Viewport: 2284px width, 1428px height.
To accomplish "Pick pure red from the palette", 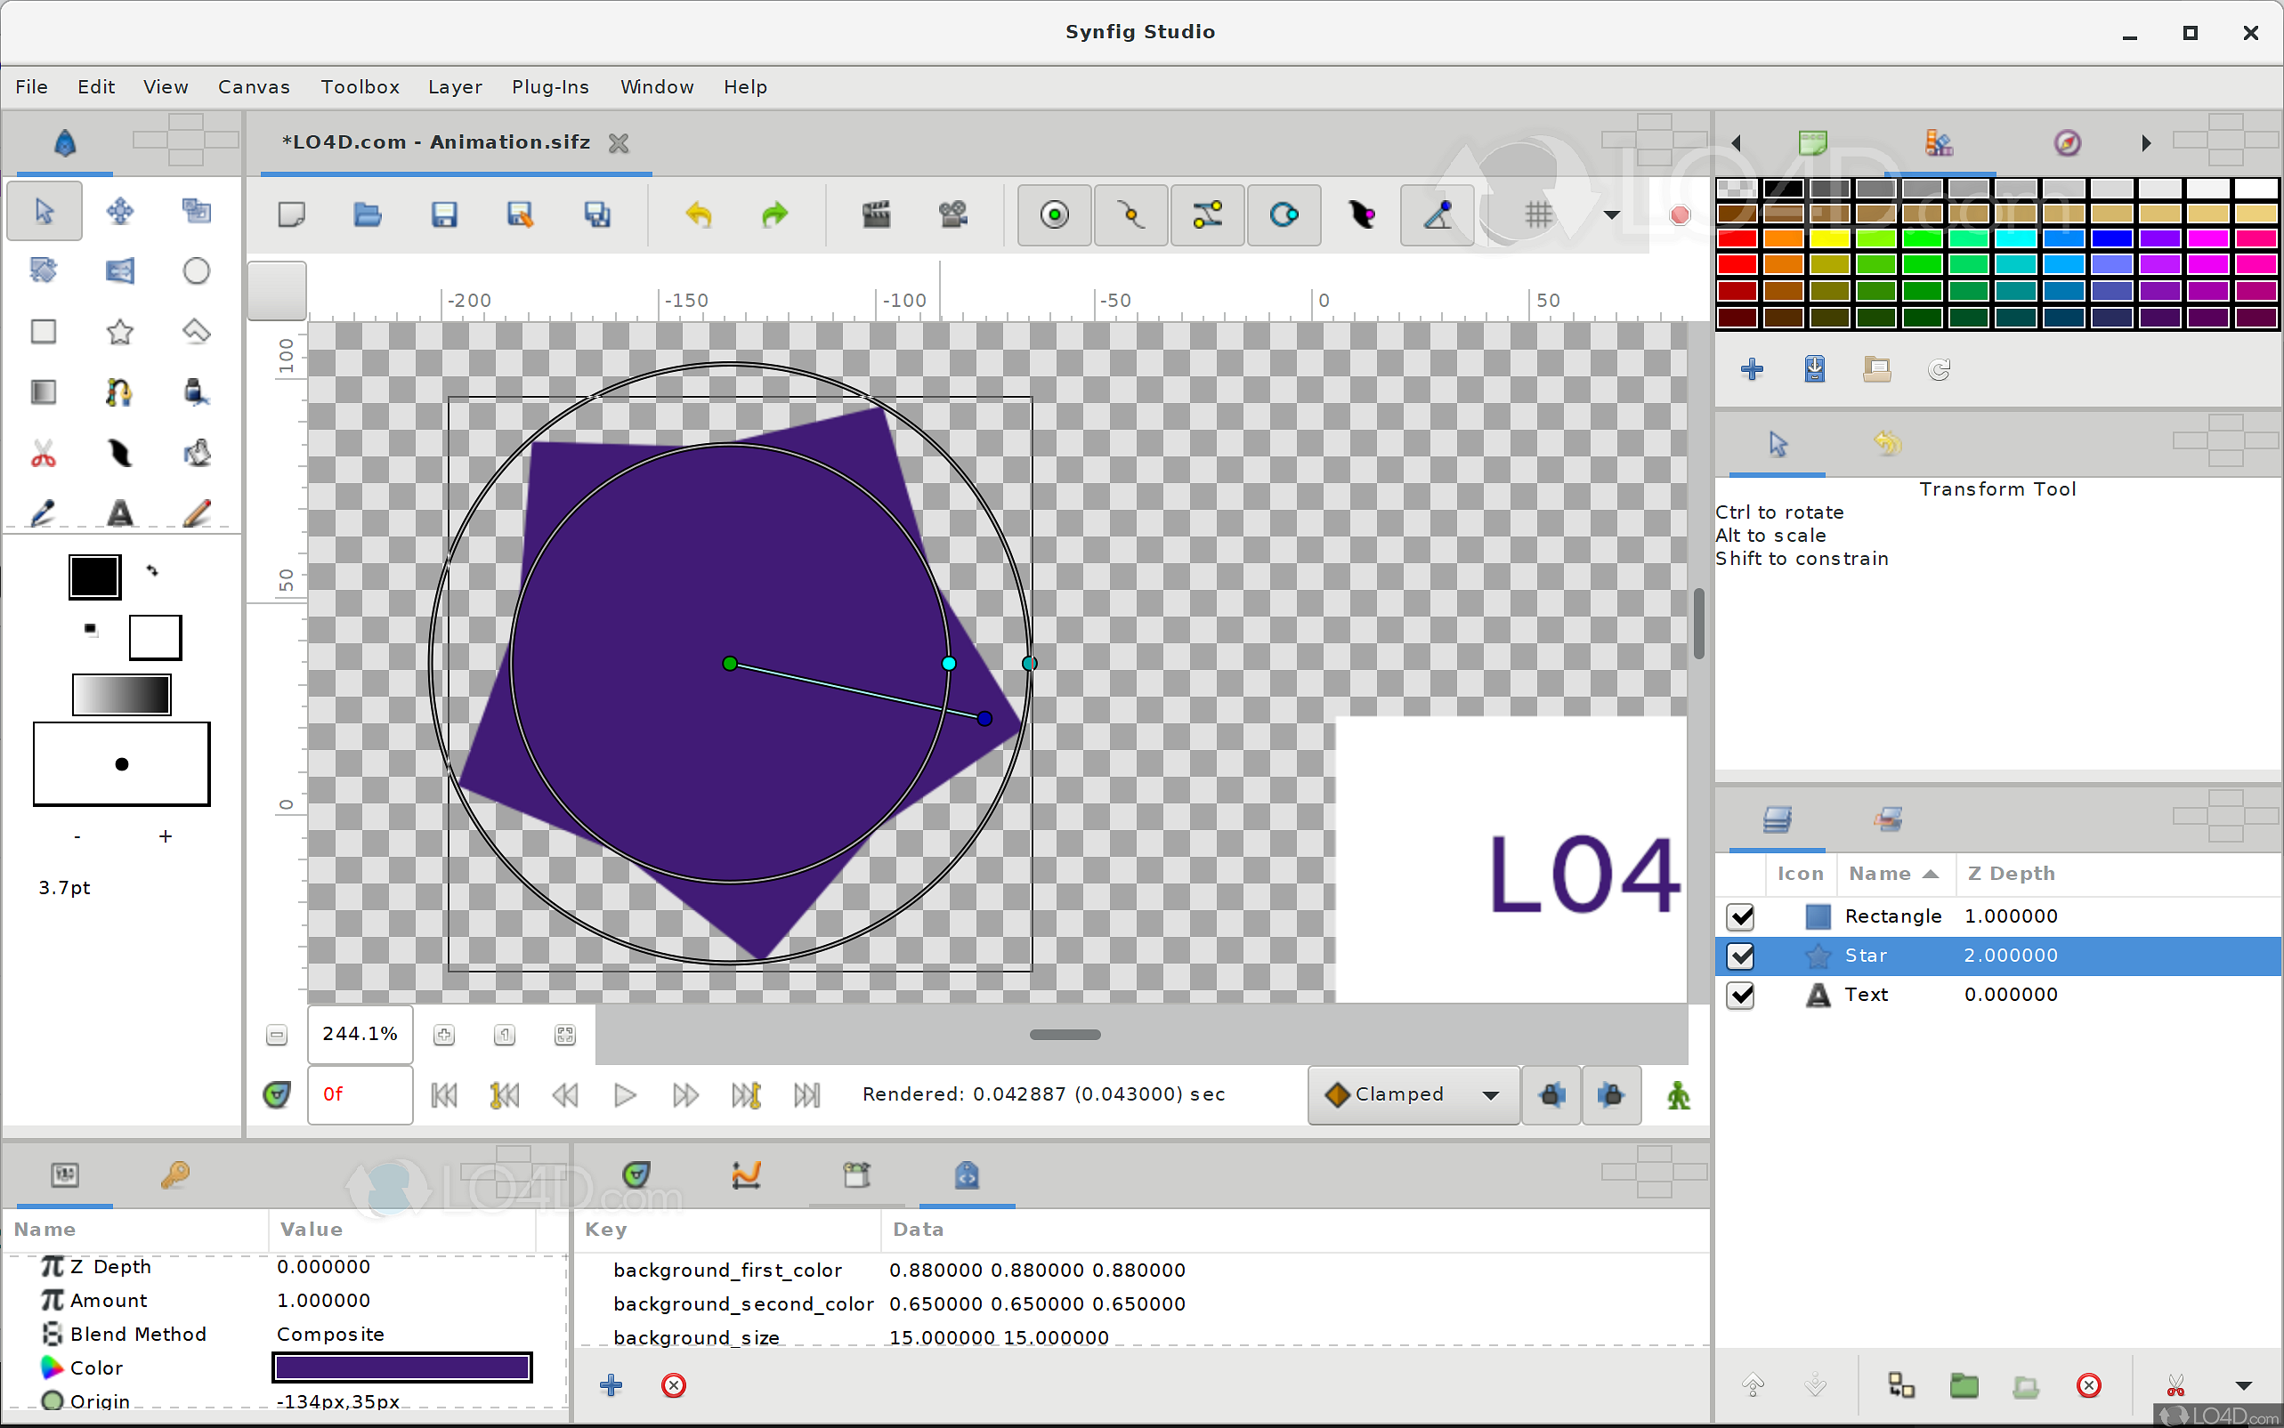I will (x=1737, y=239).
